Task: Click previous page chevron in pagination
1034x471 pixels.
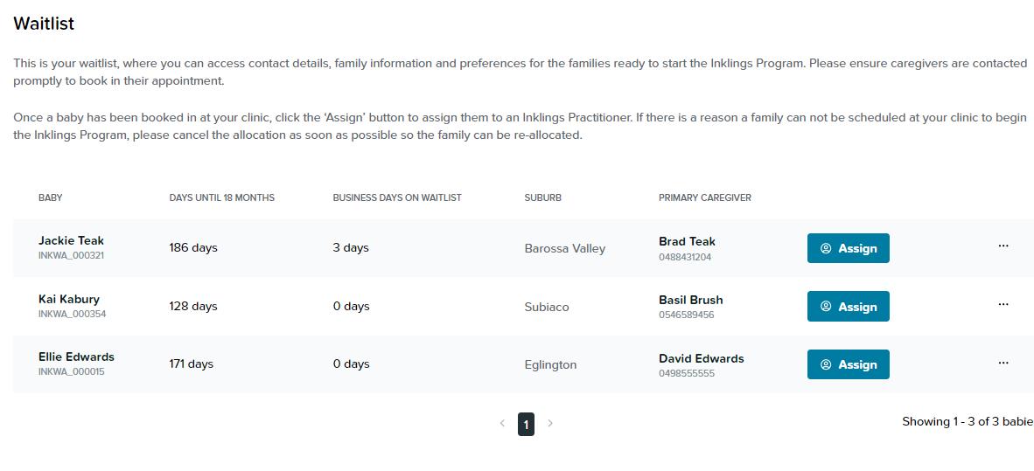Action: pyautogui.click(x=502, y=424)
